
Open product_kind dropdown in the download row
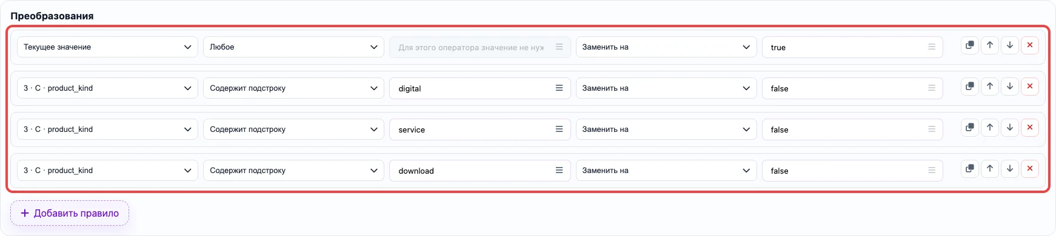(x=107, y=171)
